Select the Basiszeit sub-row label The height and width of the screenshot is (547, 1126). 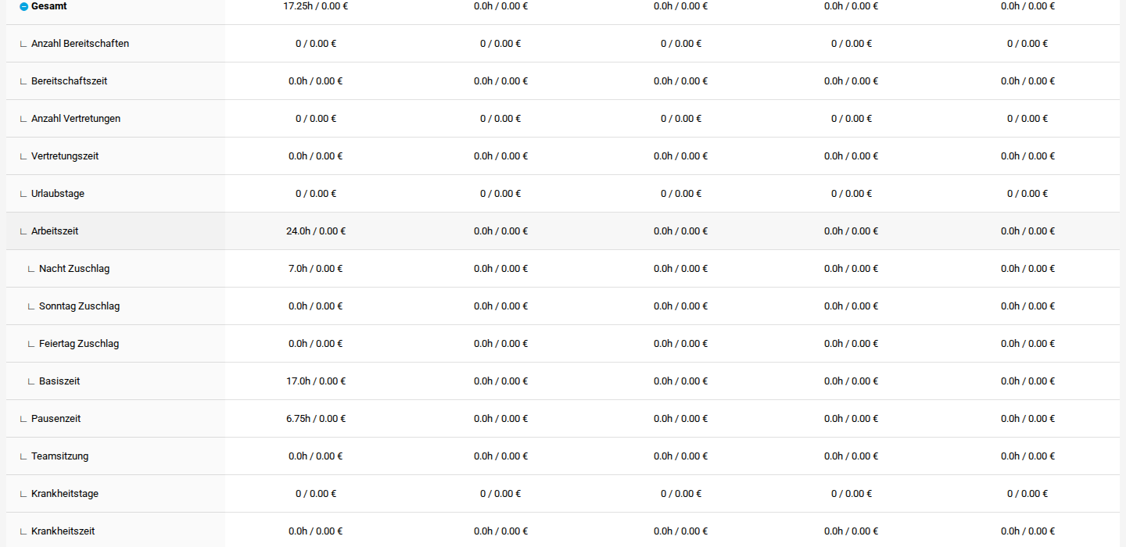pos(59,381)
